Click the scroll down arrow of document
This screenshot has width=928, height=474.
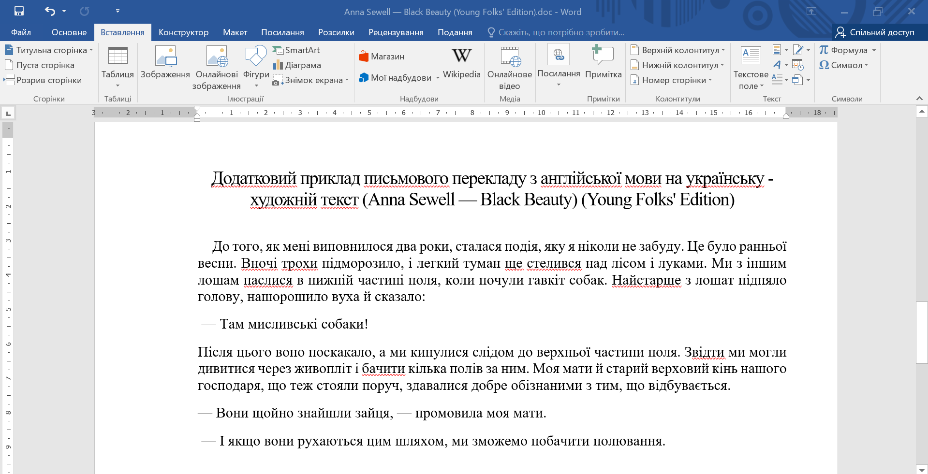click(922, 469)
